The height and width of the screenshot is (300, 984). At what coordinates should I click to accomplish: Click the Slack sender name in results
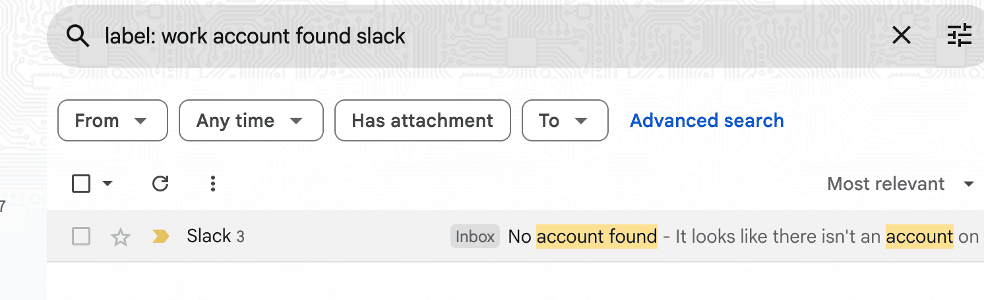(208, 236)
